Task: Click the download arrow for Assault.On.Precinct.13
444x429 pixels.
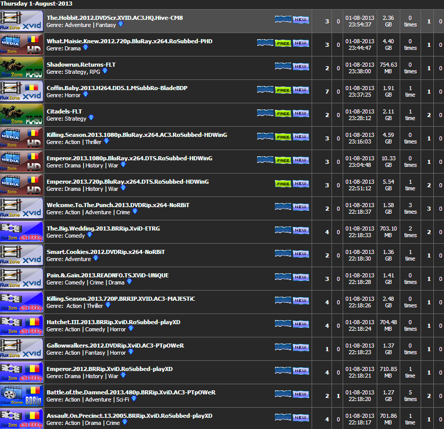Action: [125, 422]
